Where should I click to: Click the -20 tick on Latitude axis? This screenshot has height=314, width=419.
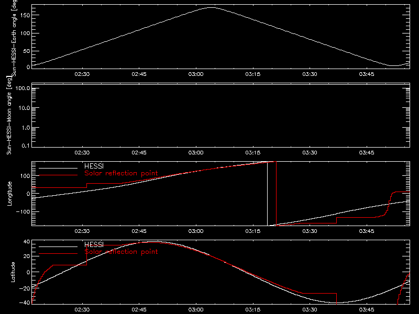click(x=25, y=288)
